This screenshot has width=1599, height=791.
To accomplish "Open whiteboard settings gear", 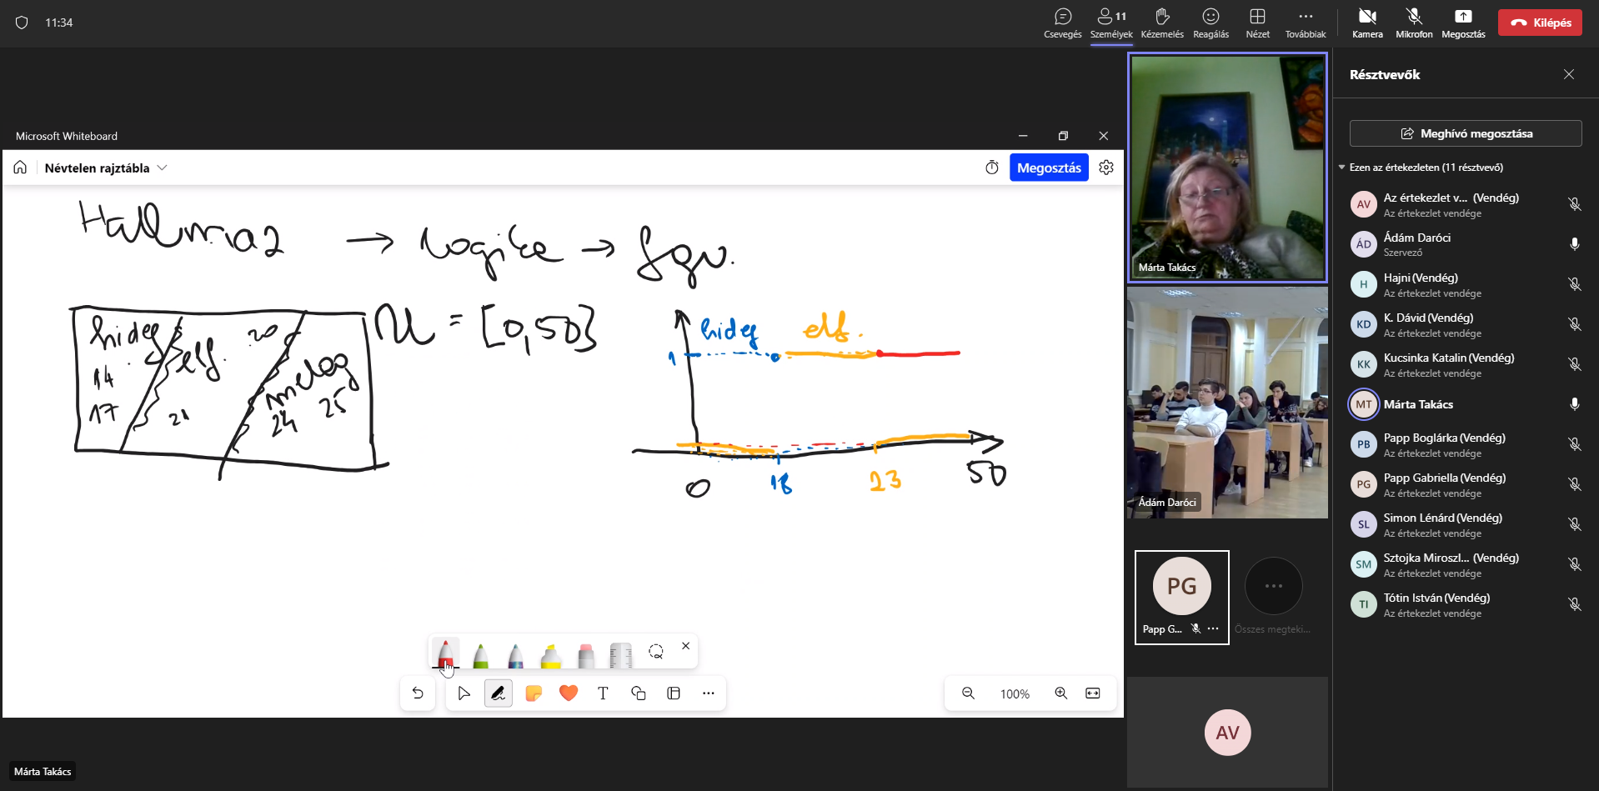I will click(1106, 168).
